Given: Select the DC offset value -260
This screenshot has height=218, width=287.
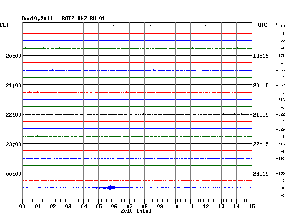Looking at the screenshot, I should click(280, 158).
